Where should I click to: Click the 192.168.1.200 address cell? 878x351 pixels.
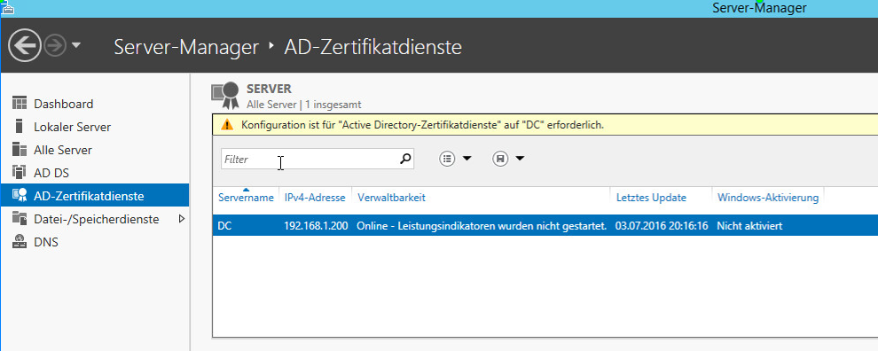[x=316, y=226]
